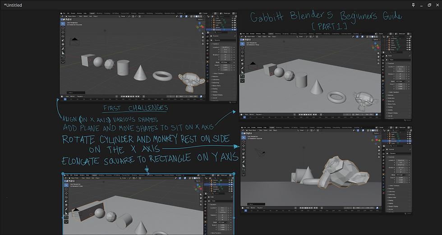Click the play button in top-left timeline
Image resolution: width=442 pixels, height=235 pixels.
click(129, 97)
